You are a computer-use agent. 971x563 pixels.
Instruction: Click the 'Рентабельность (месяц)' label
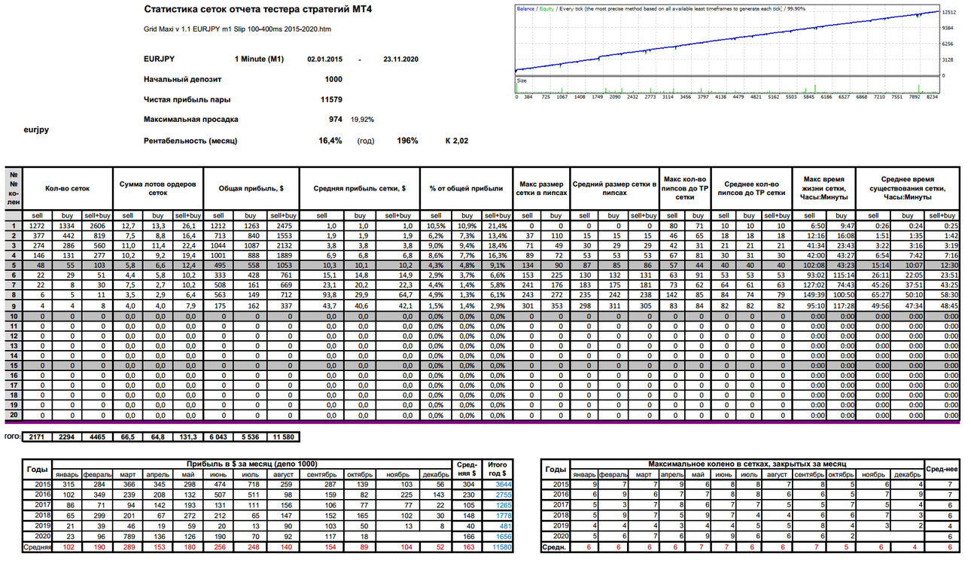[x=190, y=141]
